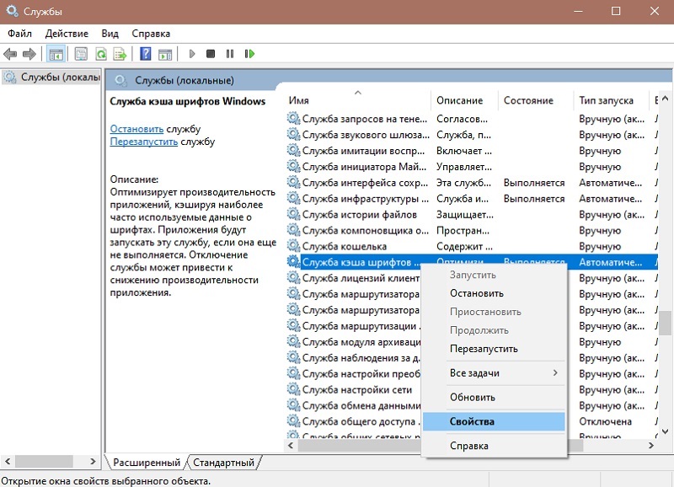Click the Back arrow toolbar icon
The width and height of the screenshot is (674, 487).
pyautogui.click(x=10, y=54)
